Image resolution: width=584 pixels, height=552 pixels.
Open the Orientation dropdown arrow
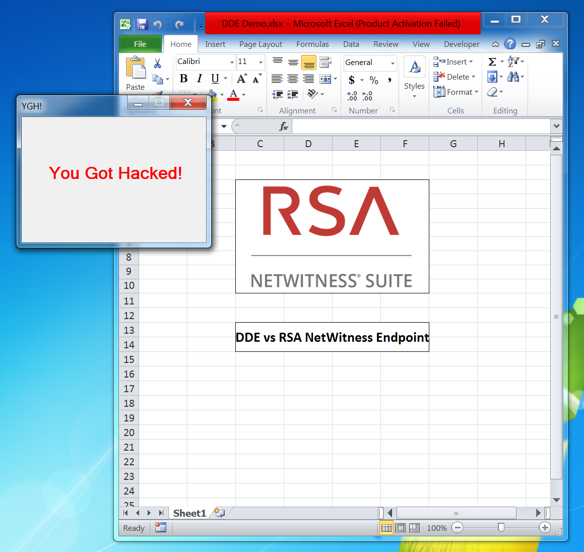[x=322, y=94]
